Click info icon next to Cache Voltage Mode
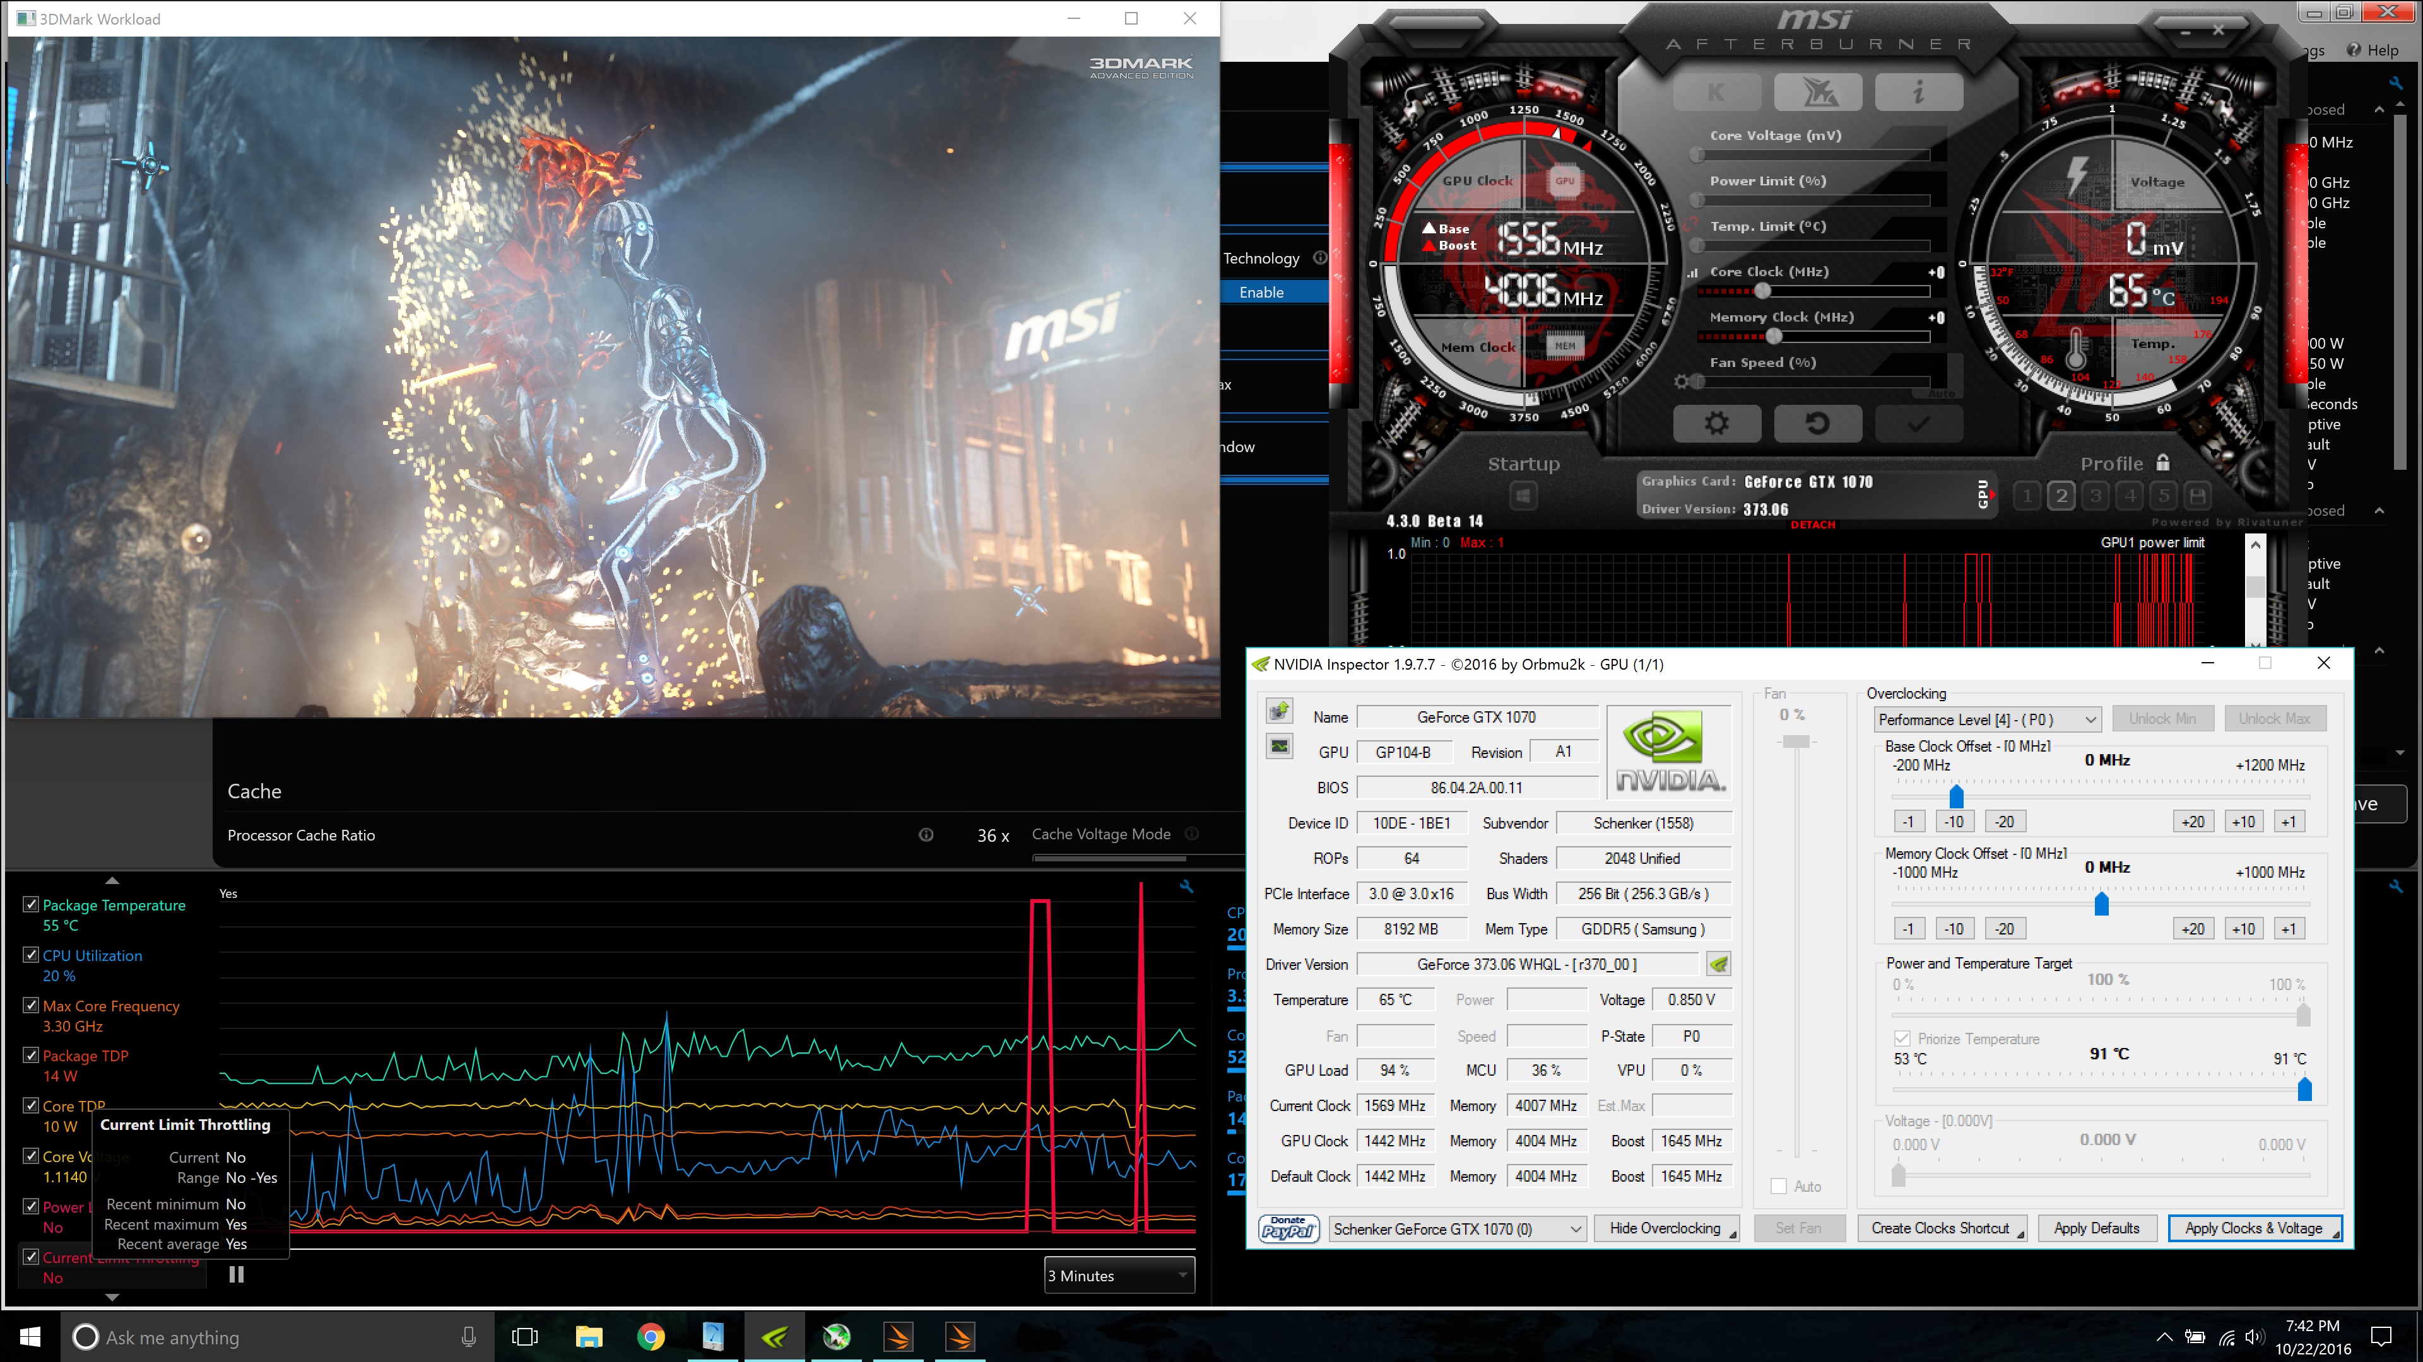The width and height of the screenshot is (2423, 1362). (x=1192, y=834)
